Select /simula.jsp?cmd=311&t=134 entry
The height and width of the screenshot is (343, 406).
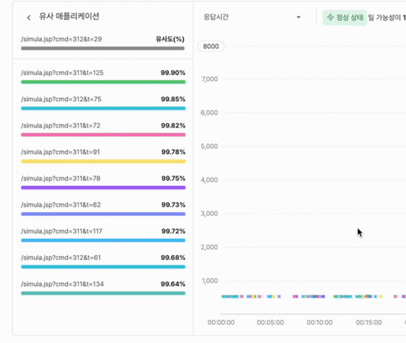point(62,284)
